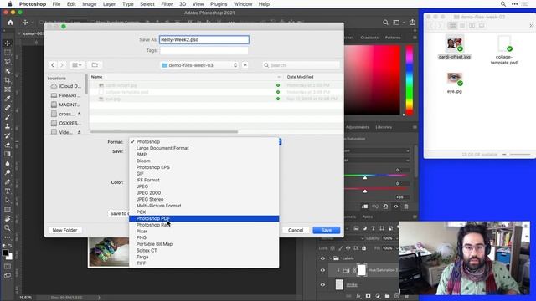536x301 pixels.
Task: Select iCloud D... location in sidebar
Action: point(65,86)
